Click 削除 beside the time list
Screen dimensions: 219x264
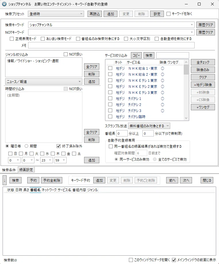(92, 140)
